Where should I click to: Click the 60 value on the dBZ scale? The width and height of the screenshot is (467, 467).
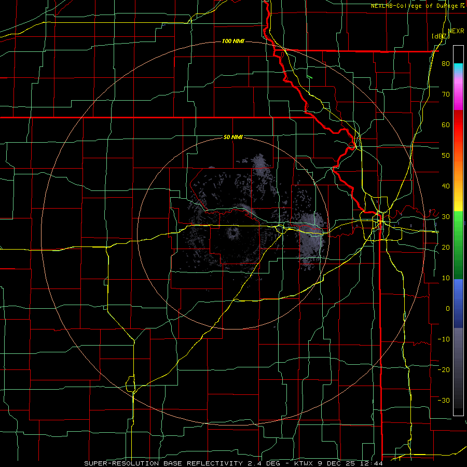pos(446,125)
